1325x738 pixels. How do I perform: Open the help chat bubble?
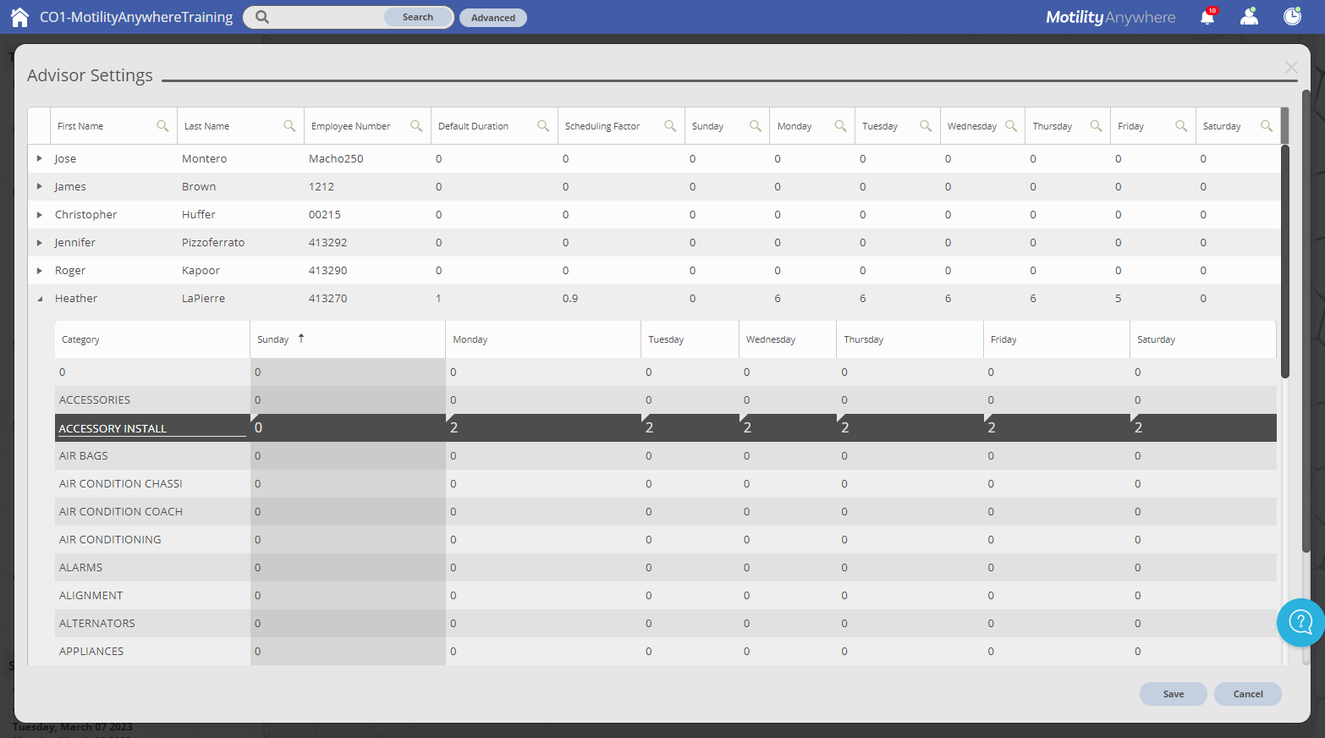point(1300,623)
